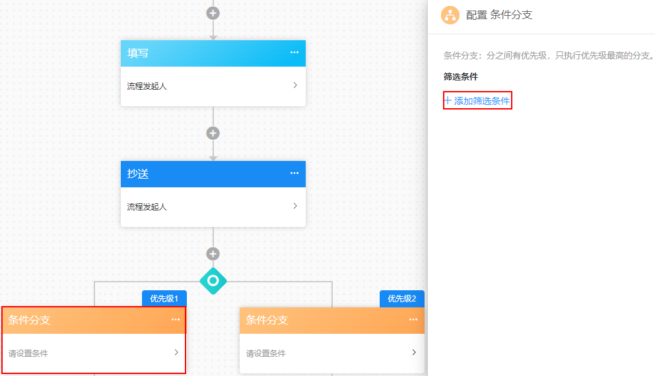Expand 流程发起人 chevron in 填写 node
Viewport: 655px width, 376px height.
tap(295, 85)
